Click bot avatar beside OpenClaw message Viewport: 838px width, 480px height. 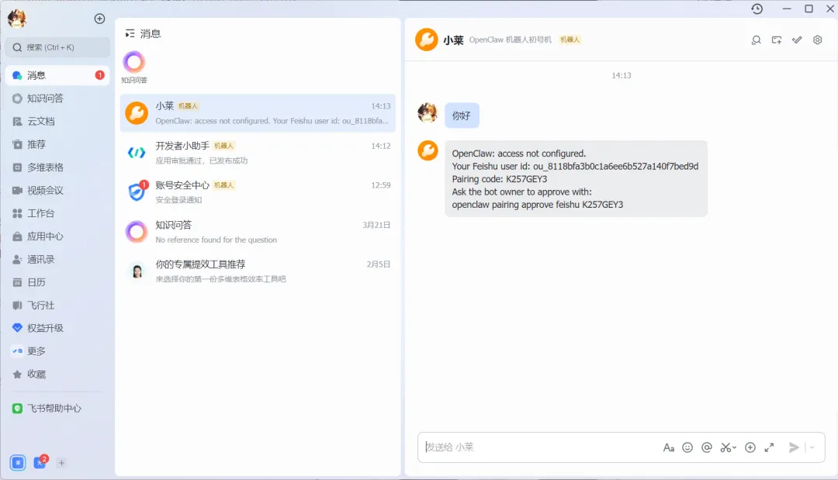(428, 150)
